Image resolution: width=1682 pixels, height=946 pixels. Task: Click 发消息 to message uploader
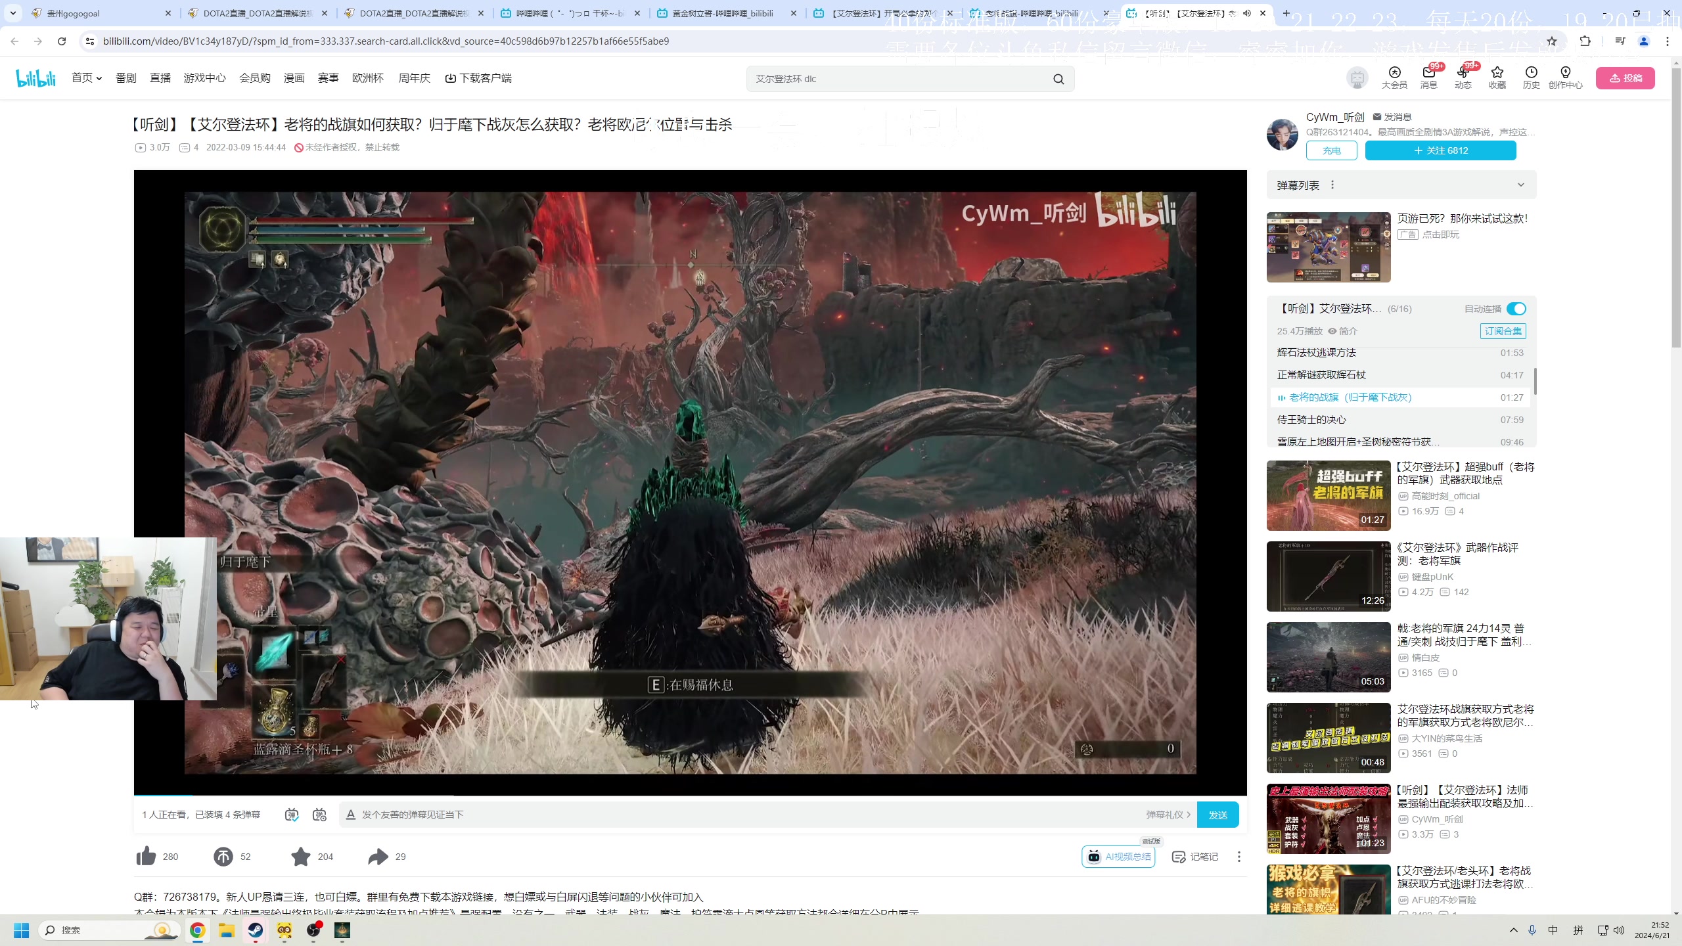coord(1392,117)
